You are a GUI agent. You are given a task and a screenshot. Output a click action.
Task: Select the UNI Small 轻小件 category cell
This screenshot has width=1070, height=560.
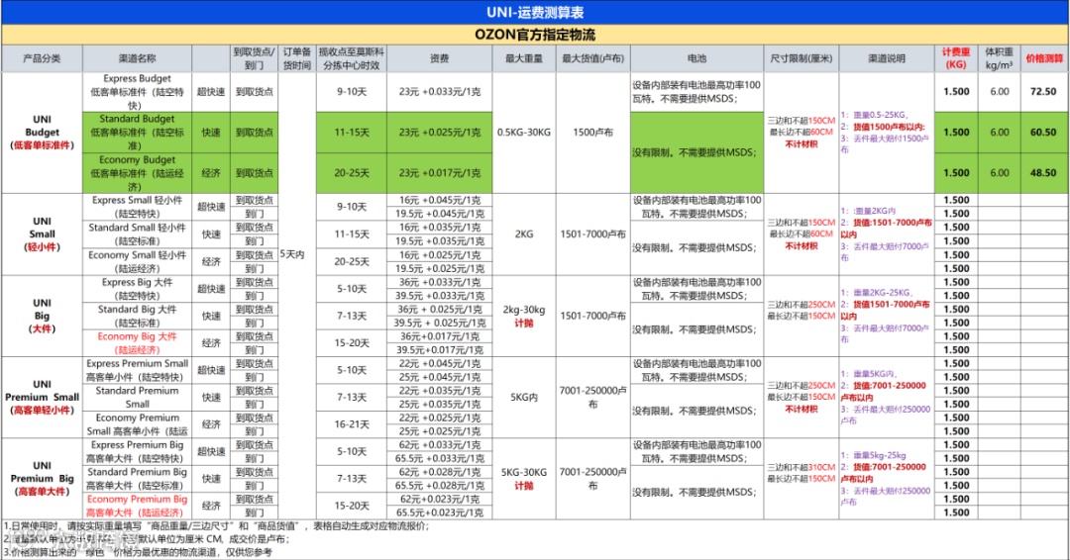coord(42,234)
